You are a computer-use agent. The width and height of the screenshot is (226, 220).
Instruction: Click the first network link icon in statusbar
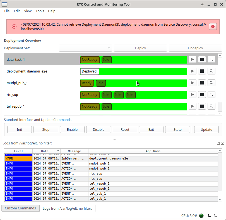pyautogui.click(x=210, y=216)
